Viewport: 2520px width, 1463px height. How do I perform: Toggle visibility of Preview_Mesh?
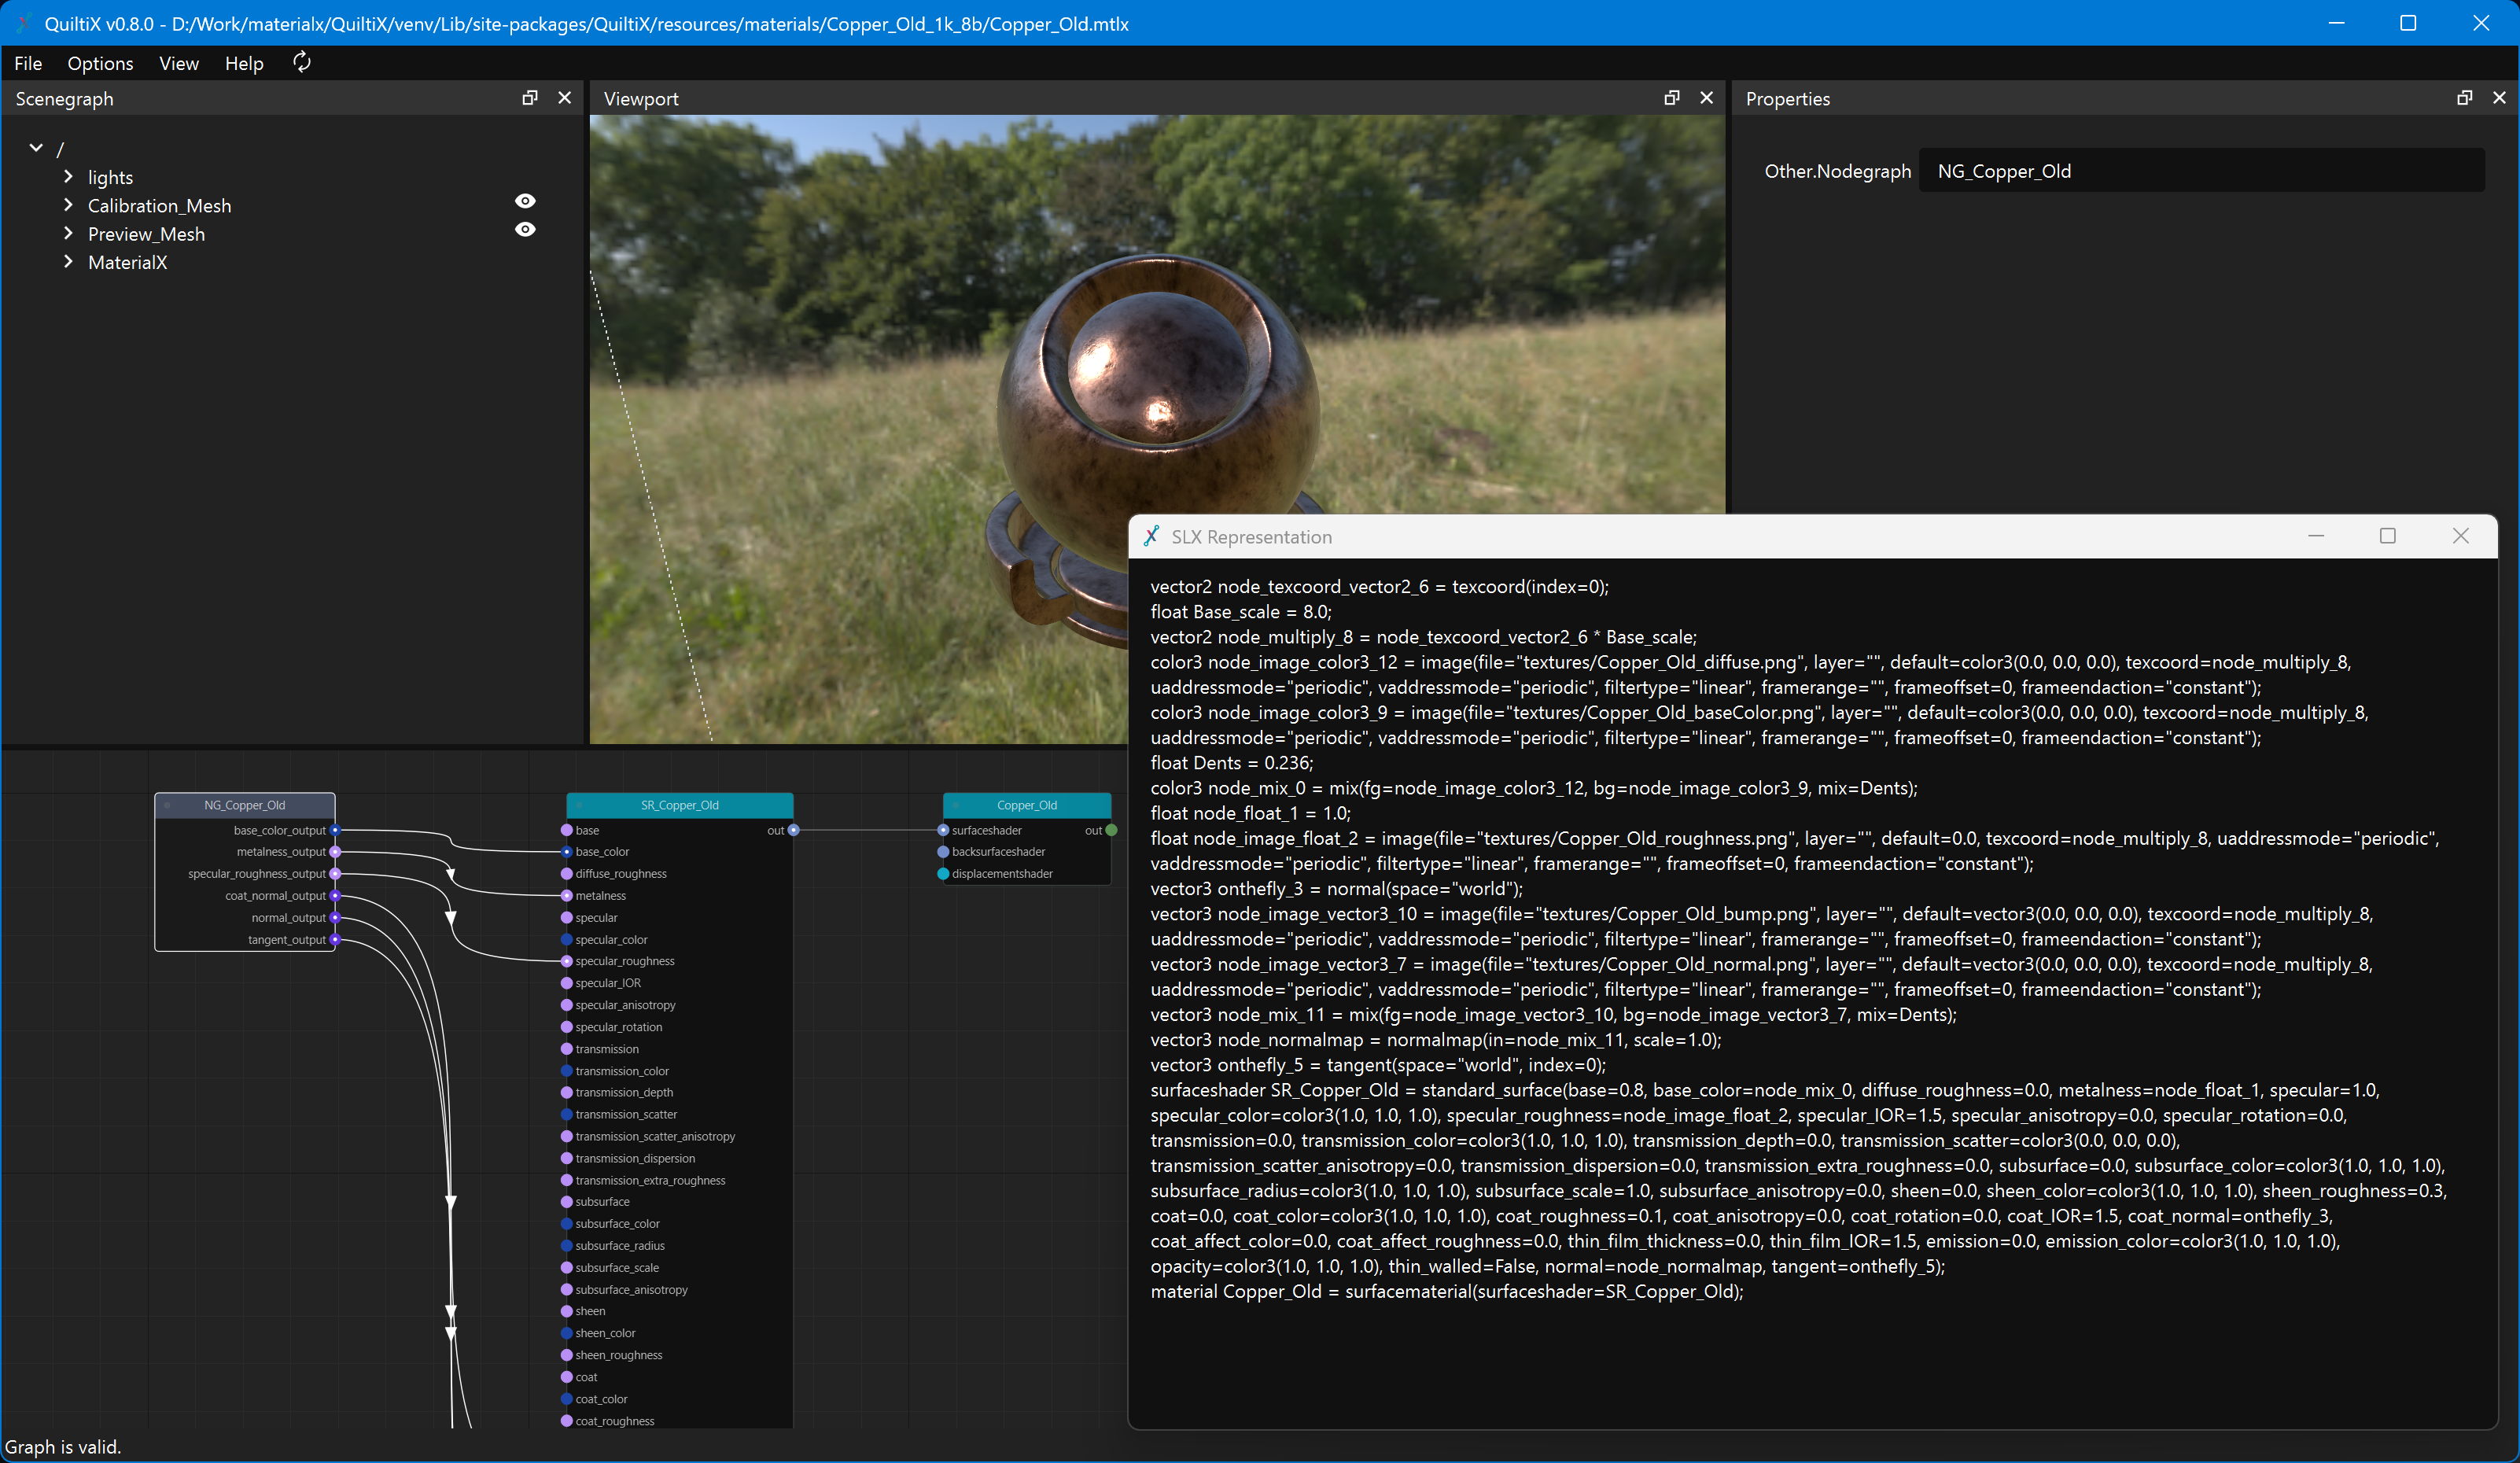pos(525,229)
